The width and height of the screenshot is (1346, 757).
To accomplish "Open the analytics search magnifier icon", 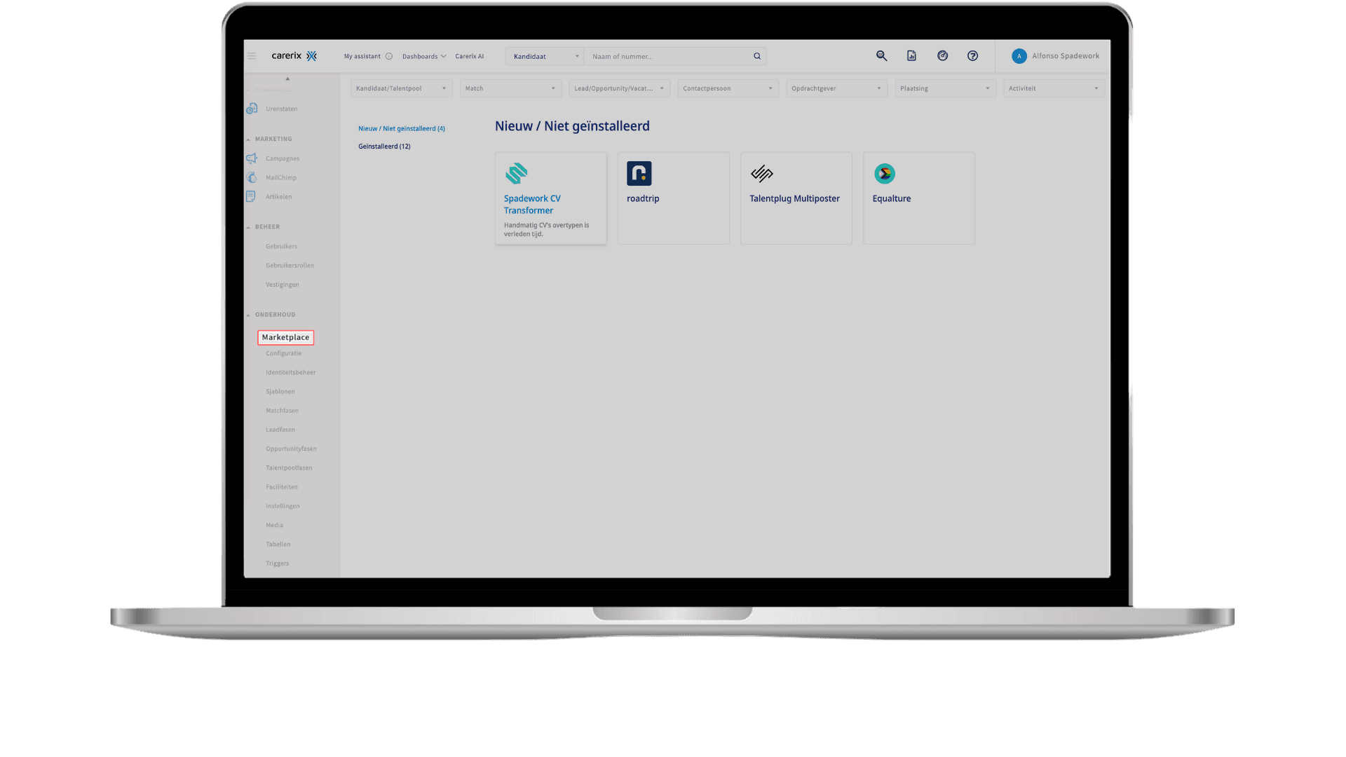I will pyautogui.click(x=881, y=56).
